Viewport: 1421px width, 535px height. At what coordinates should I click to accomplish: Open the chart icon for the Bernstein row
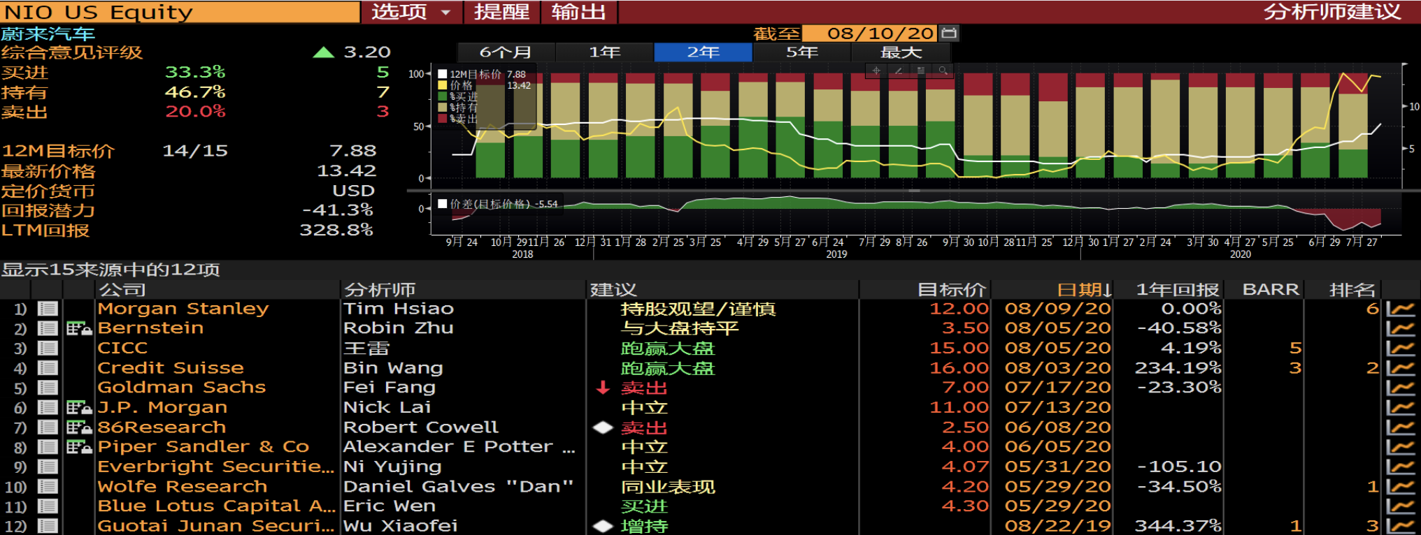[1401, 328]
